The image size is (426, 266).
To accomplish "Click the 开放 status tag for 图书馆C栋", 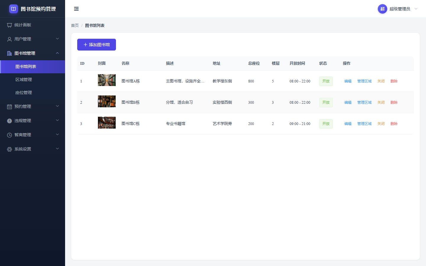I will (x=326, y=124).
